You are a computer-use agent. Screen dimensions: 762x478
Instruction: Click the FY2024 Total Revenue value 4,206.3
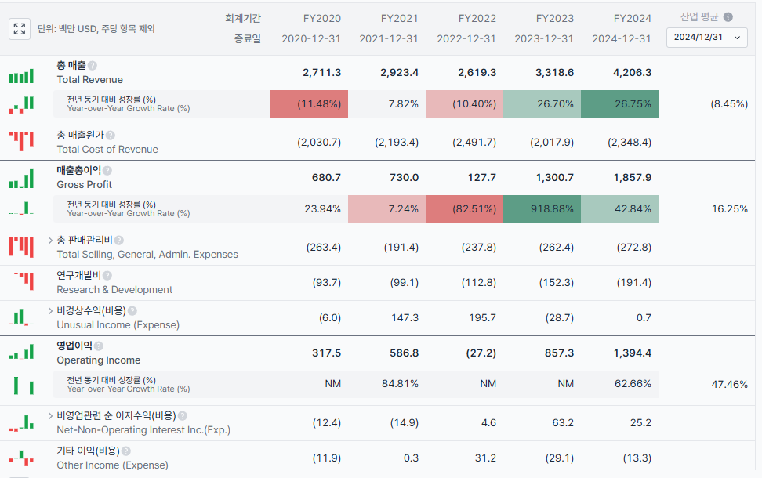tap(632, 72)
